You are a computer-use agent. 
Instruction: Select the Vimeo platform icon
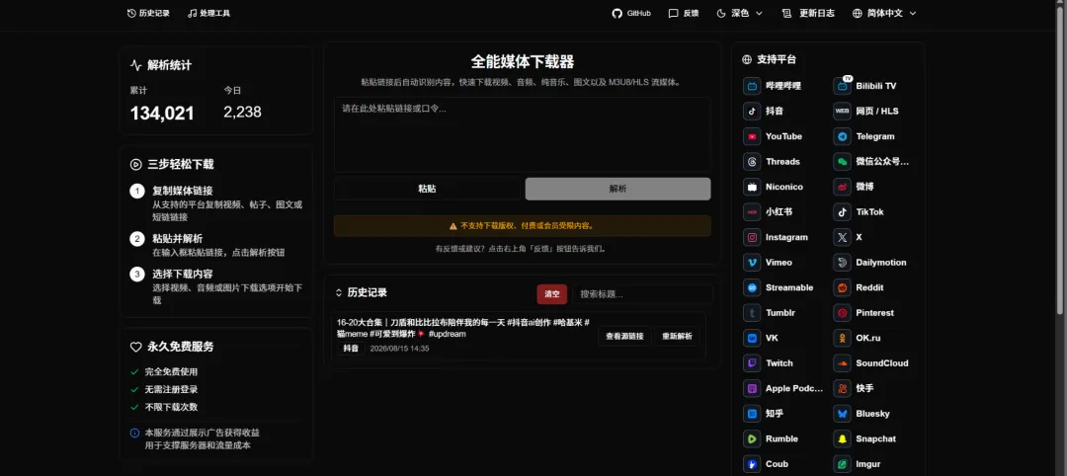[752, 263]
